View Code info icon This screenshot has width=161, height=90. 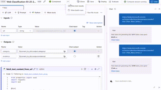point(12,74)
